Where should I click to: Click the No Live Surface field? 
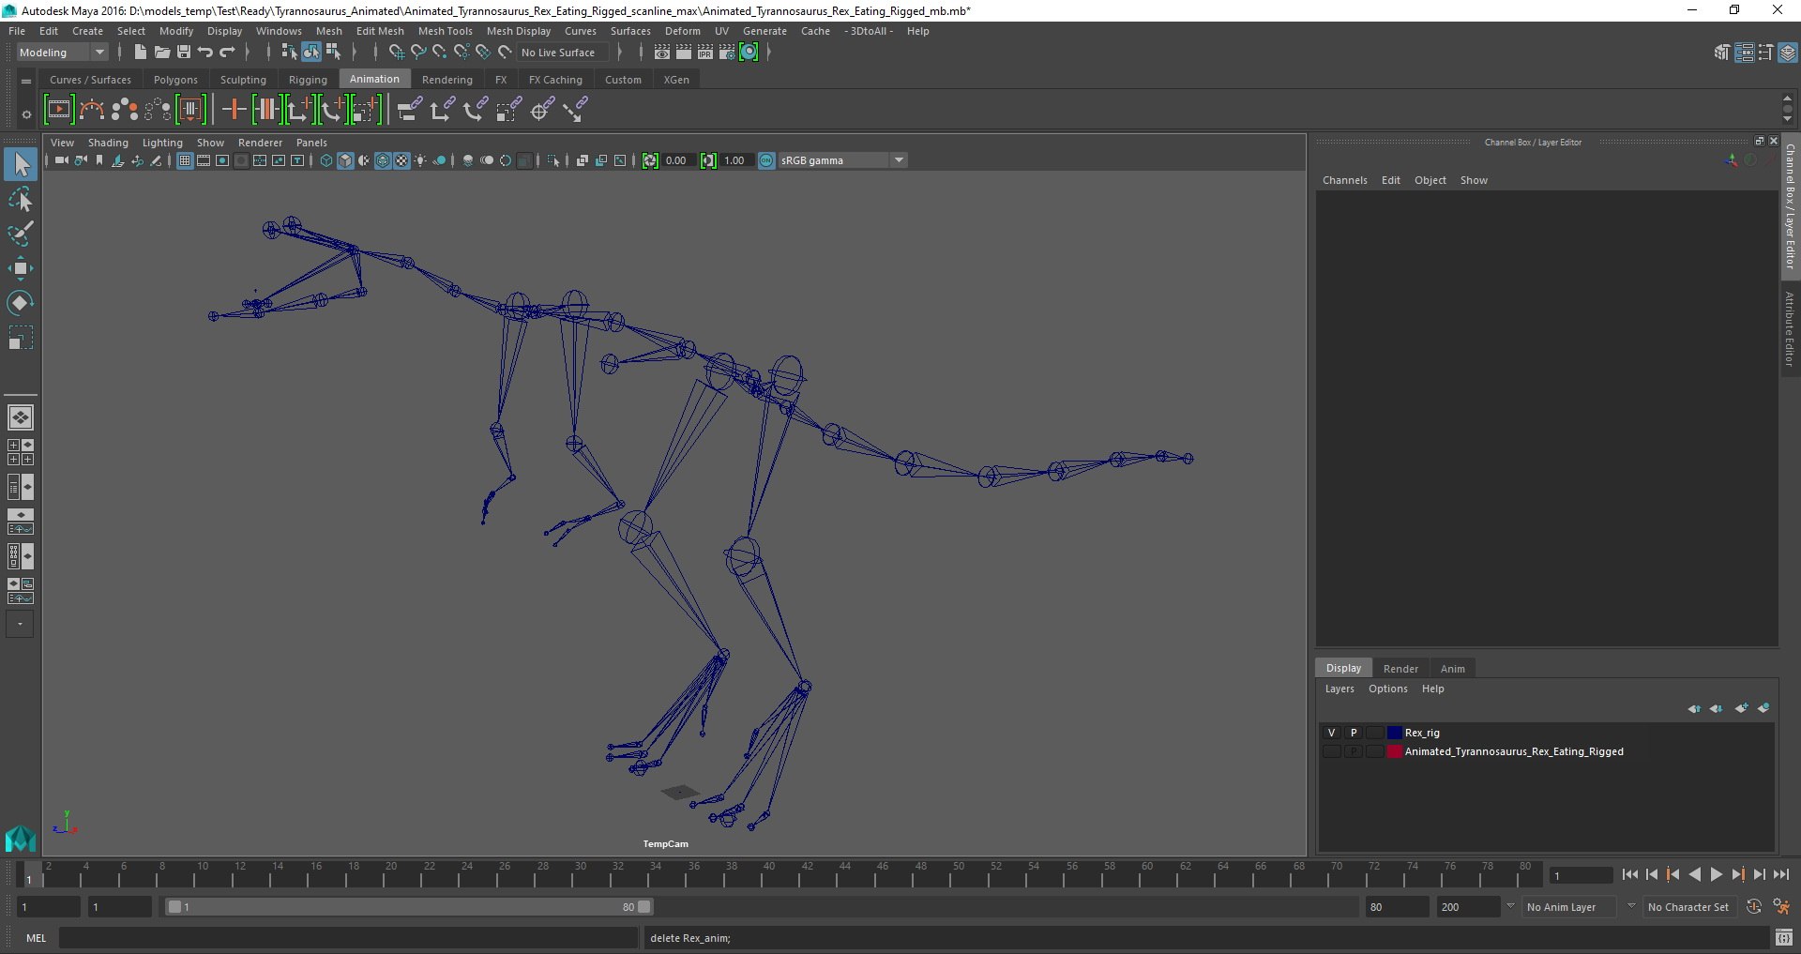point(562,53)
